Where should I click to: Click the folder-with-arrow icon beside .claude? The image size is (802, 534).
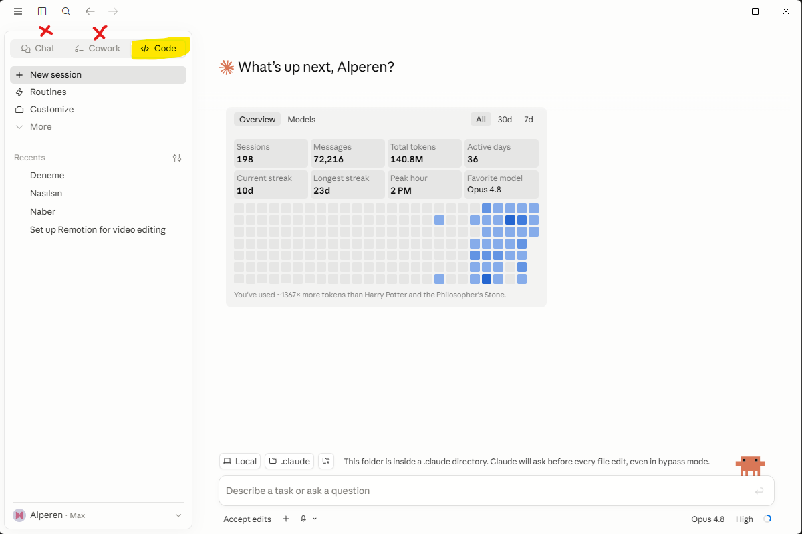pos(325,461)
